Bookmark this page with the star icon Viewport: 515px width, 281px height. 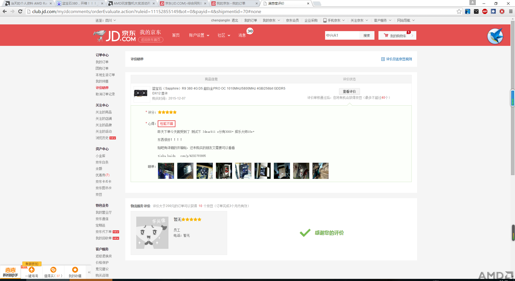(459, 11)
